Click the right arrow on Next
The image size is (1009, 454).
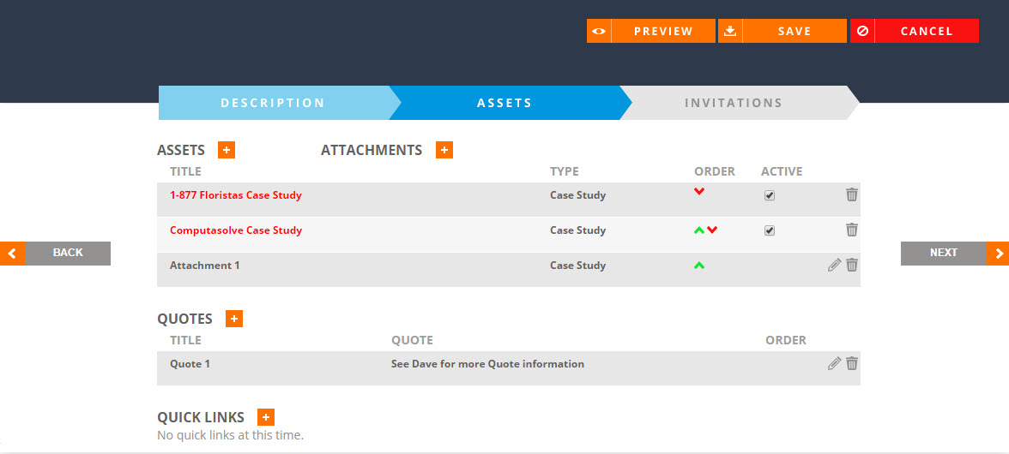click(998, 253)
